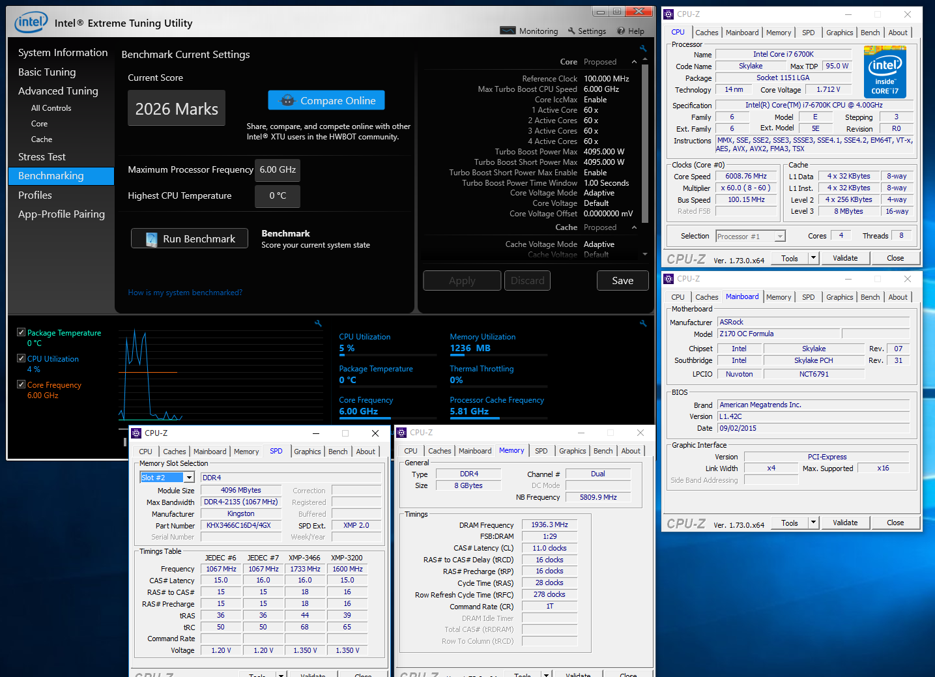Uncheck the Package Temperature checkbox

[x=21, y=332]
